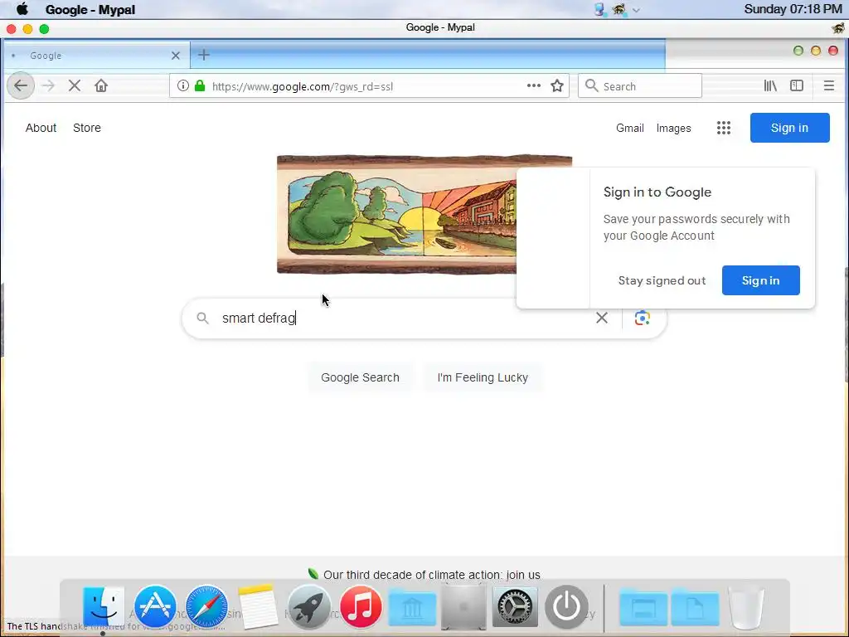Open search by image camera icon

click(643, 318)
